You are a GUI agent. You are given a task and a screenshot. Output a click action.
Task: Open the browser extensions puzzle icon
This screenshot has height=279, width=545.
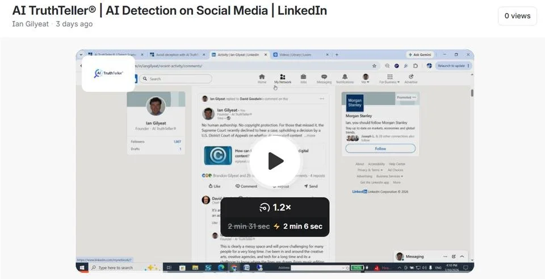pos(416,66)
